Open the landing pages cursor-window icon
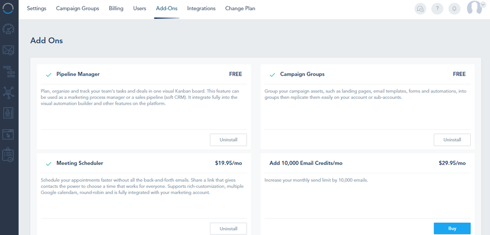The image size is (490, 235). [9, 134]
